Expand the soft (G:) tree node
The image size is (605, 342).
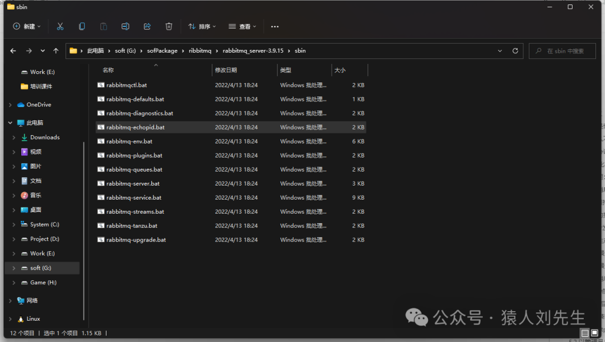(14, 268)
